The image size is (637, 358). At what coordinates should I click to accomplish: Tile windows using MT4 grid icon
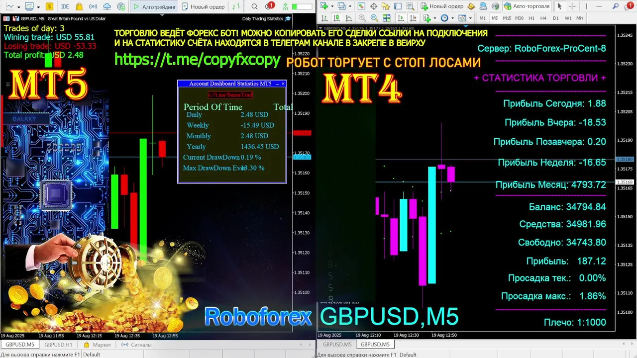tap(386, 18)
